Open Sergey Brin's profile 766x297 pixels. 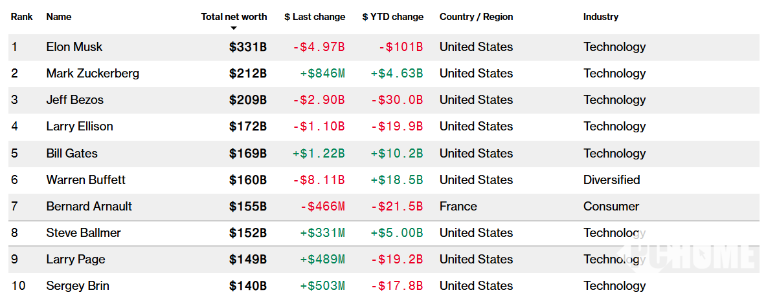click(78, 286)
